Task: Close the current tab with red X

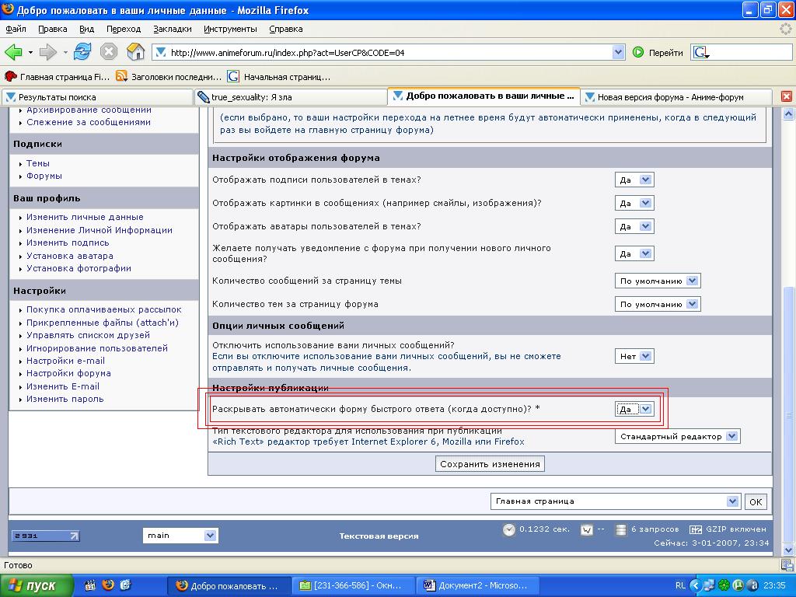Action: click(x=786, y=96)
